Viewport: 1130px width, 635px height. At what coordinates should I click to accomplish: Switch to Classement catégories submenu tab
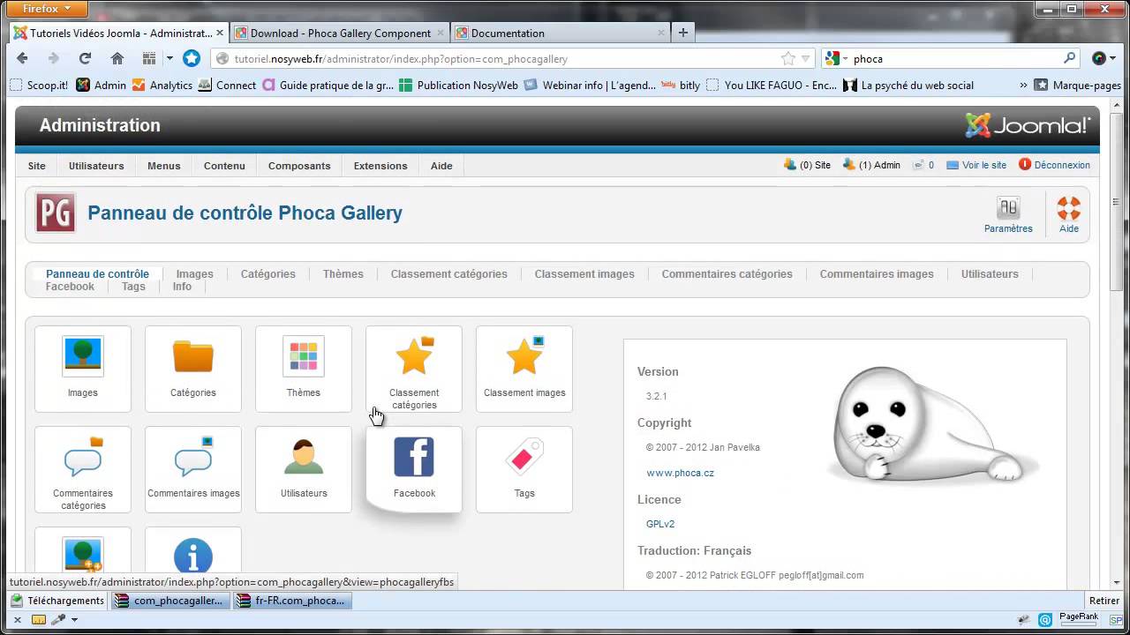tap(449, 274)
